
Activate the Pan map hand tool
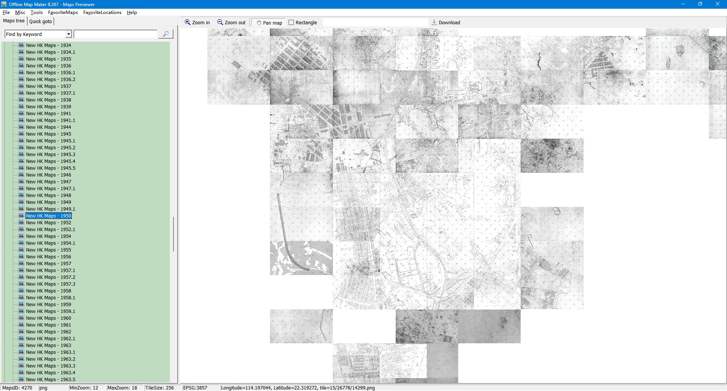[x=259, y=23]
